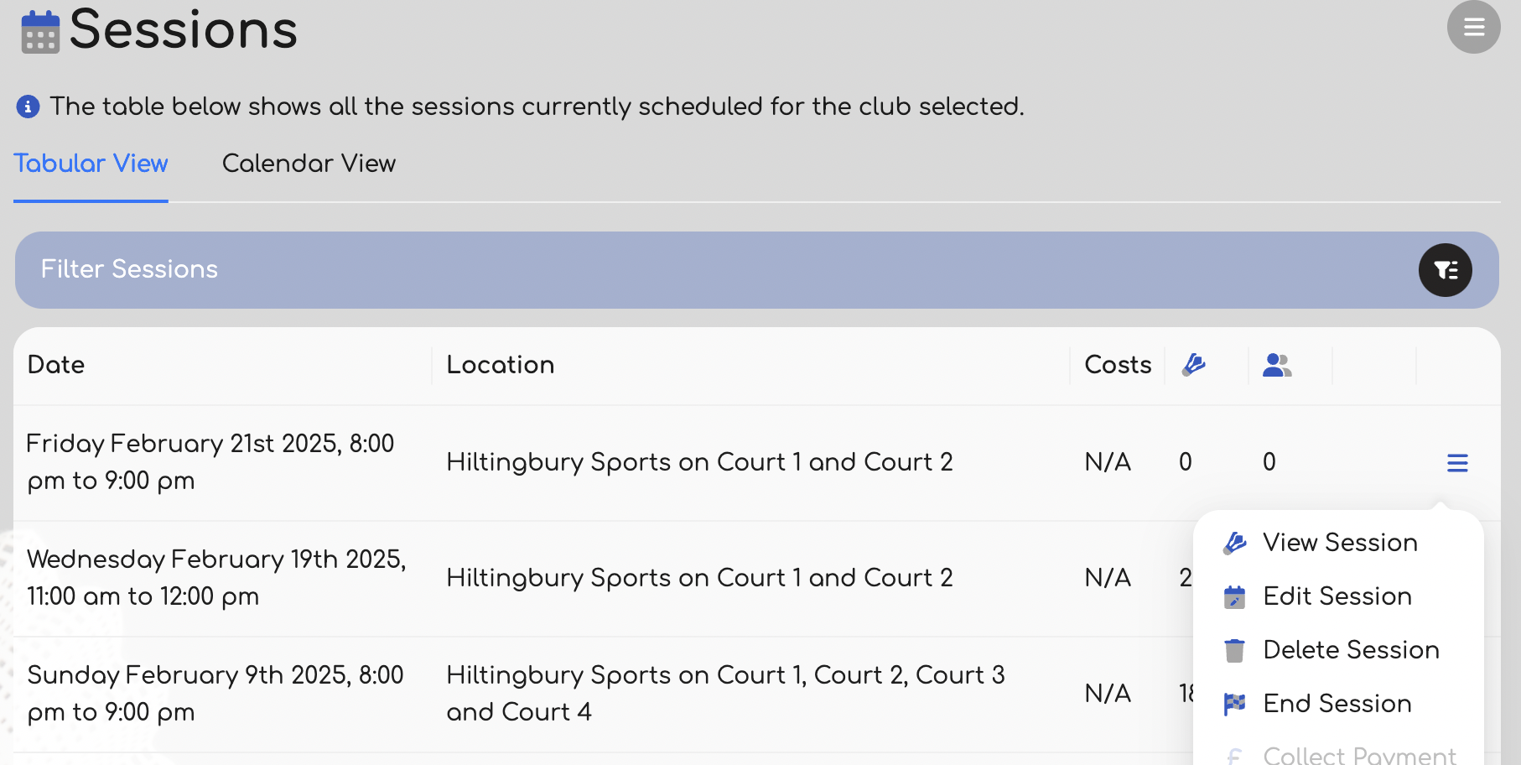Choose View Session from the menu
This screenshot has height=765, width=1521.
tap(1339, 543)
